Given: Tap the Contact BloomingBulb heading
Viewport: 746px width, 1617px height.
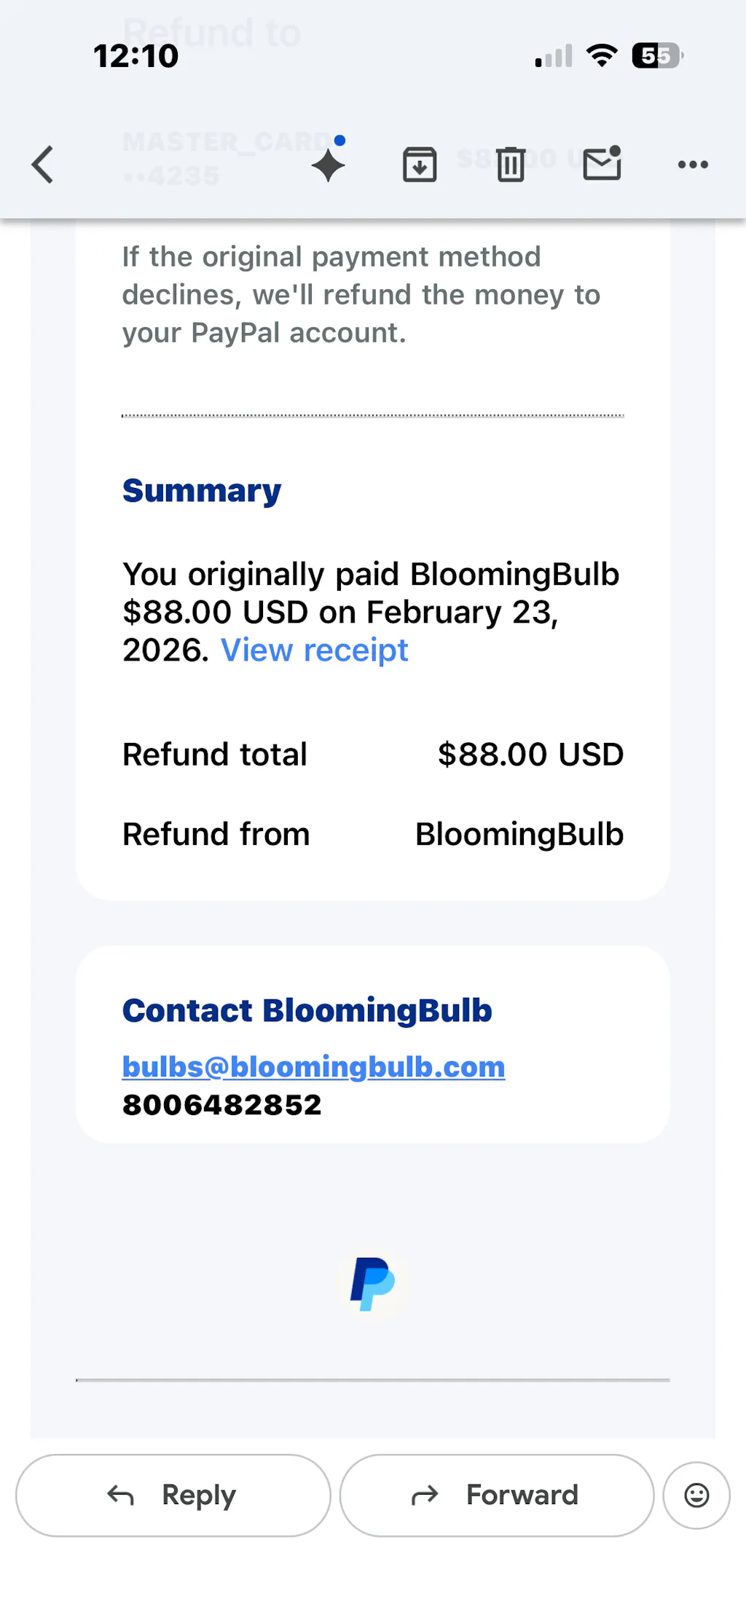Looking at the screenshot, I should tap(307, 1011).
